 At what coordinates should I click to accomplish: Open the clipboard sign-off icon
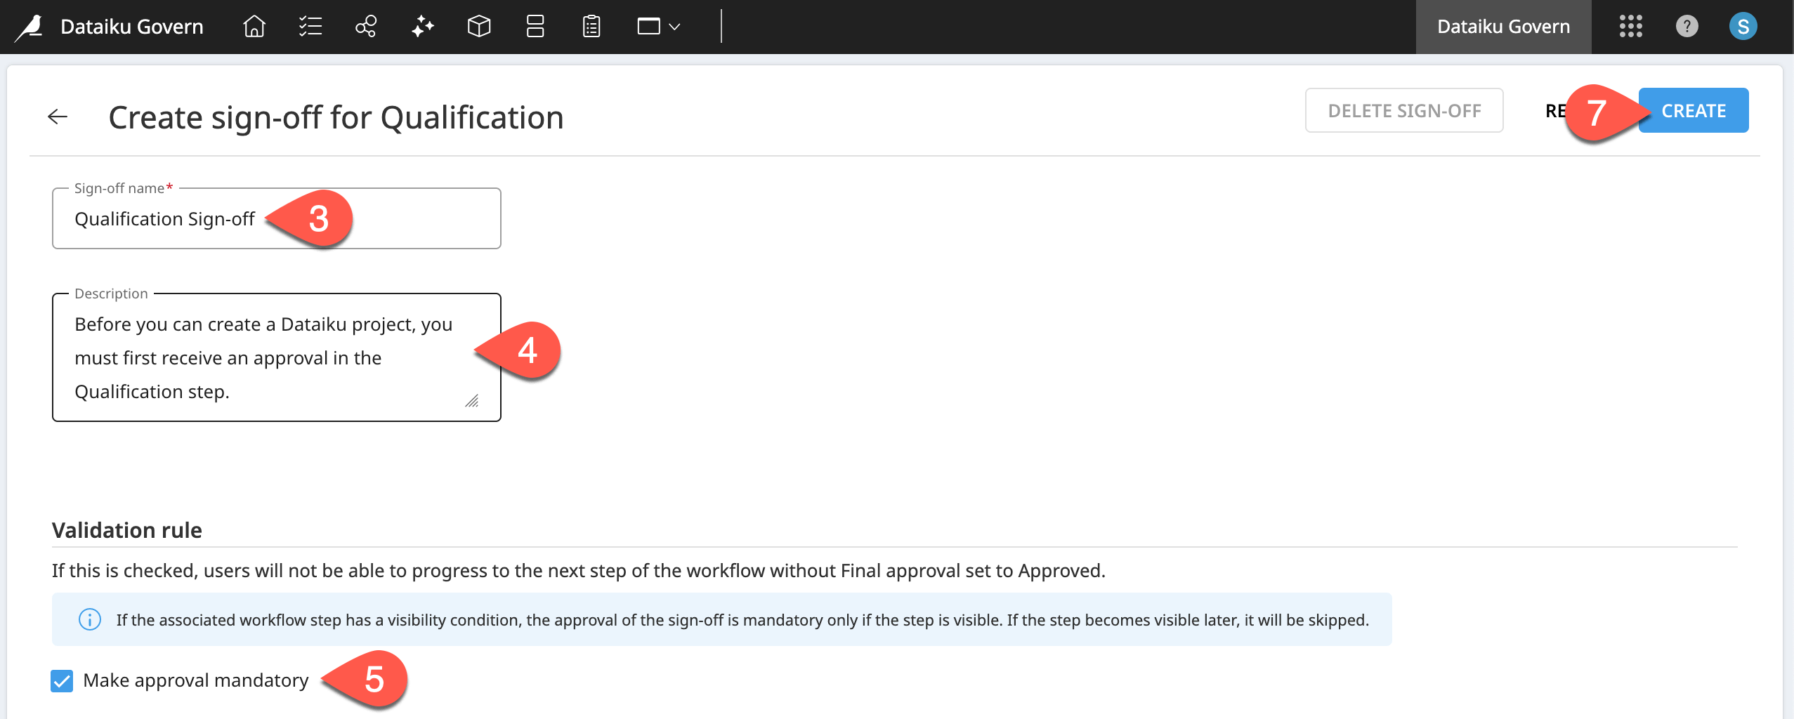591,27
